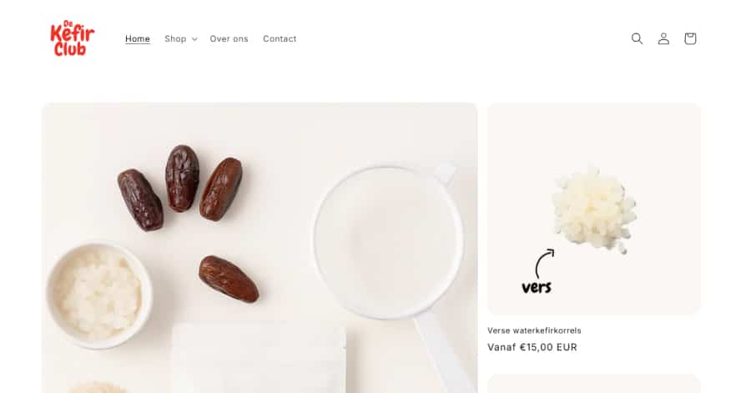
Task: Click the cluster of three dates
Action: (x=180, y=188)
